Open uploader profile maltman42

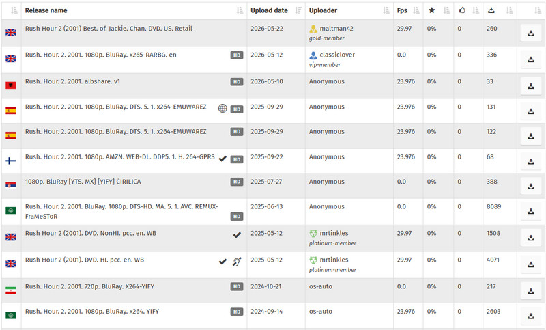click(x=336, y=29)
